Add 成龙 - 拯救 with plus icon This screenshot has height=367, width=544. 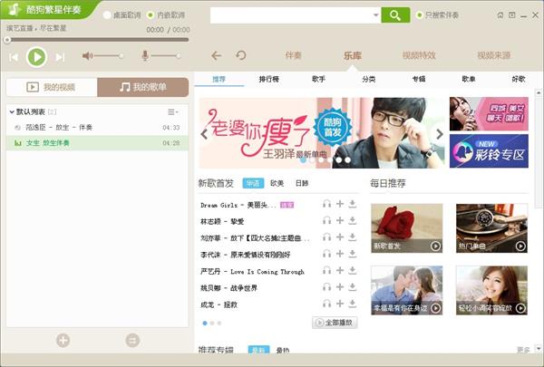[x=339, y=304]
